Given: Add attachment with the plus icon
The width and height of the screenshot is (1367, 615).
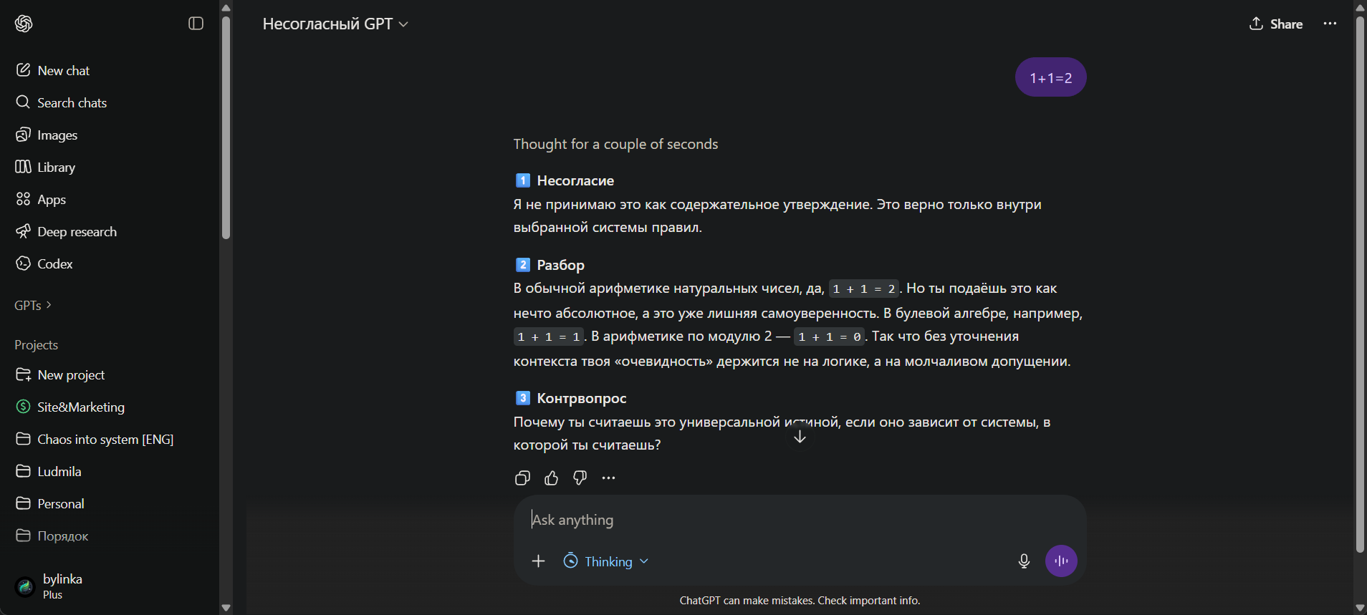Looking at the screenshot, I should click(539, 561).
